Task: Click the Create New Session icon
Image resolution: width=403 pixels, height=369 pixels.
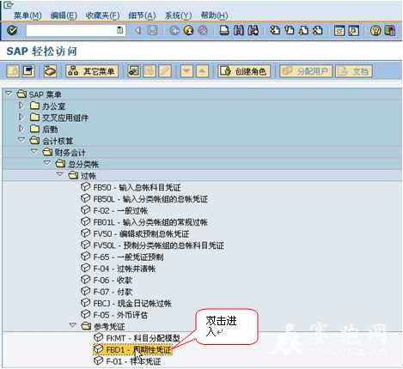Action: [x=339, y=30]
